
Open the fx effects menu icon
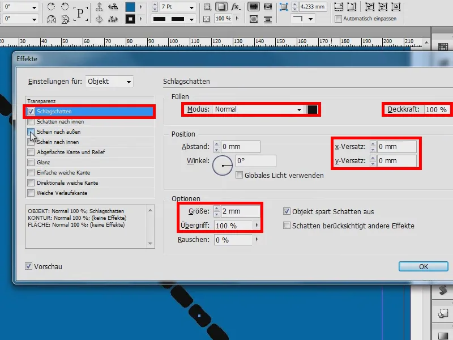tap(236, 7)
